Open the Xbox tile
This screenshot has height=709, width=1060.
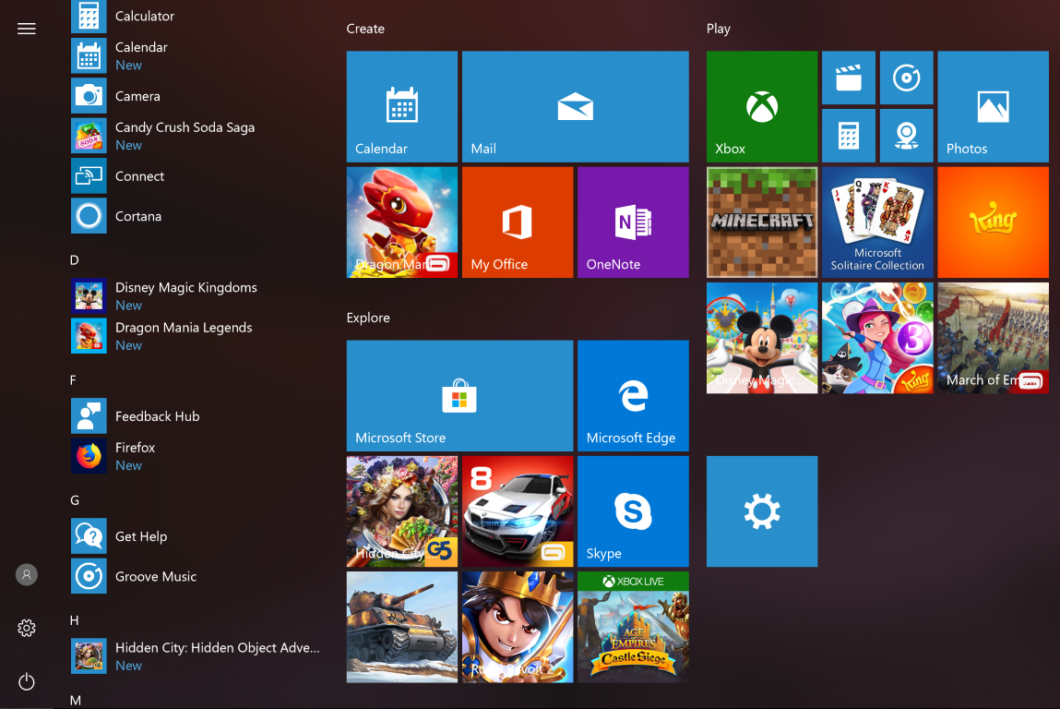point(761,106)
